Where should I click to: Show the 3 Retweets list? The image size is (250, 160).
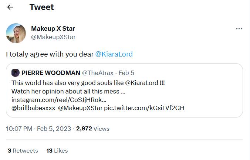pos(23,150)
